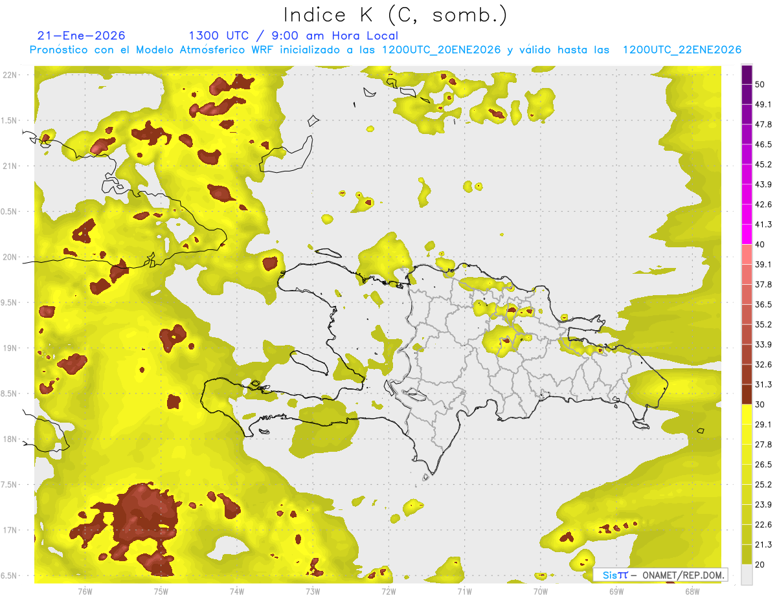Click the colorbar value '21.3'
This screenshot has width=777, height=600.
[763, 545]
